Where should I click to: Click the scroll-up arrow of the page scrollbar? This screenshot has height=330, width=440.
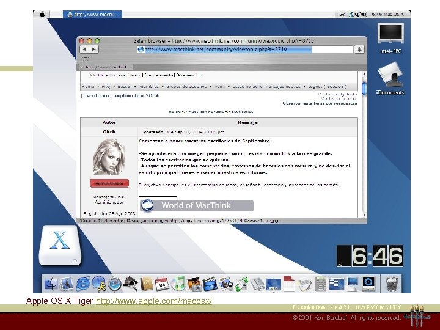pos(364,75)
